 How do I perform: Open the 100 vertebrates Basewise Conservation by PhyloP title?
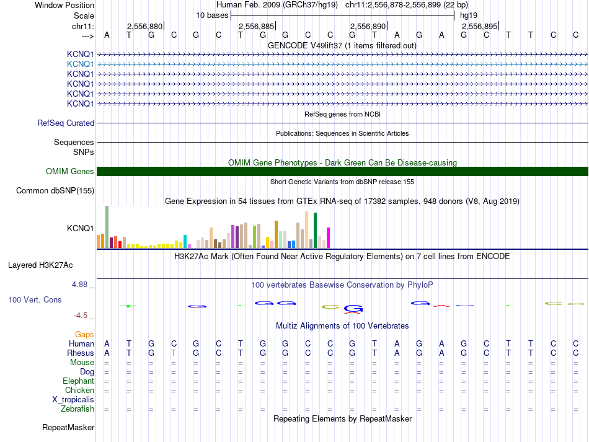click(x=342, y=285)
